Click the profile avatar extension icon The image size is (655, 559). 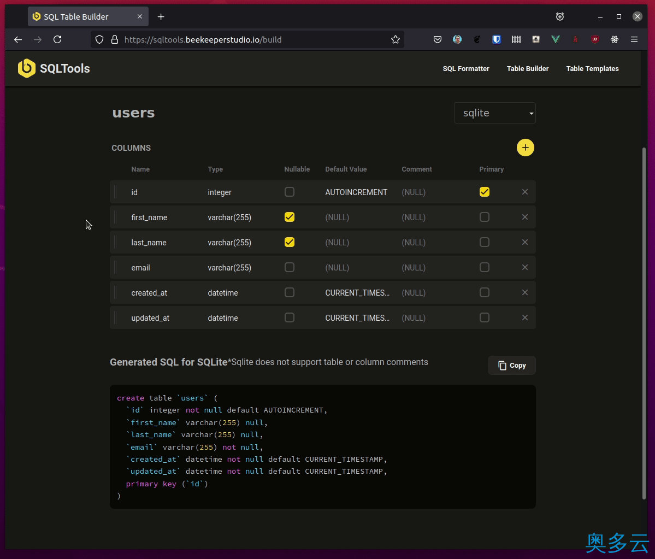point(457,39)
